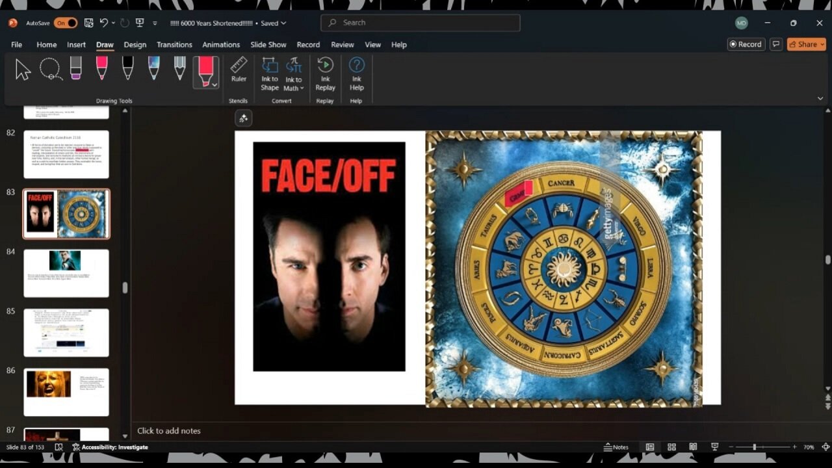Toggle the Notes pane
Image resolution: width=832 pixels, height=468 pixels.
[616, 447]
